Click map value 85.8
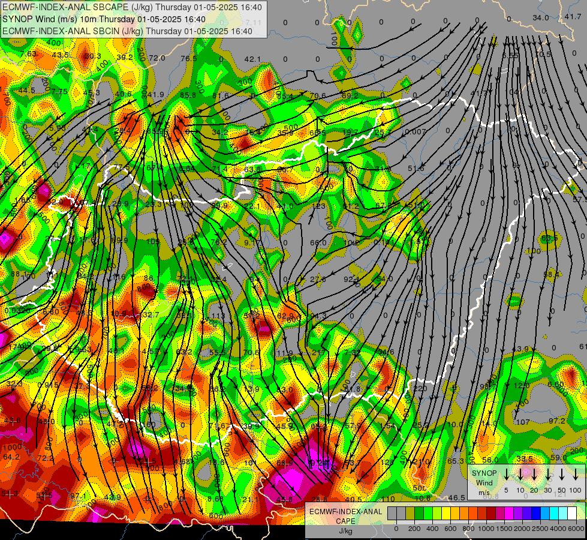The image size is (587, 540). pos(188,95)
